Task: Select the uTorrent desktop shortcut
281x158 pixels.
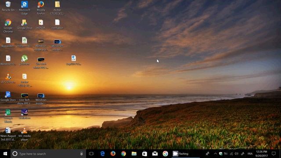Action: [25, 60]
